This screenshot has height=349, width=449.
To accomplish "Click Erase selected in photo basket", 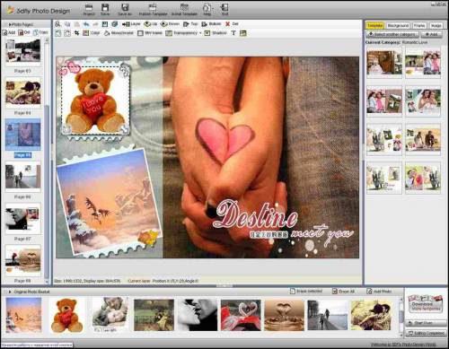I will click(x=305, y=291).
